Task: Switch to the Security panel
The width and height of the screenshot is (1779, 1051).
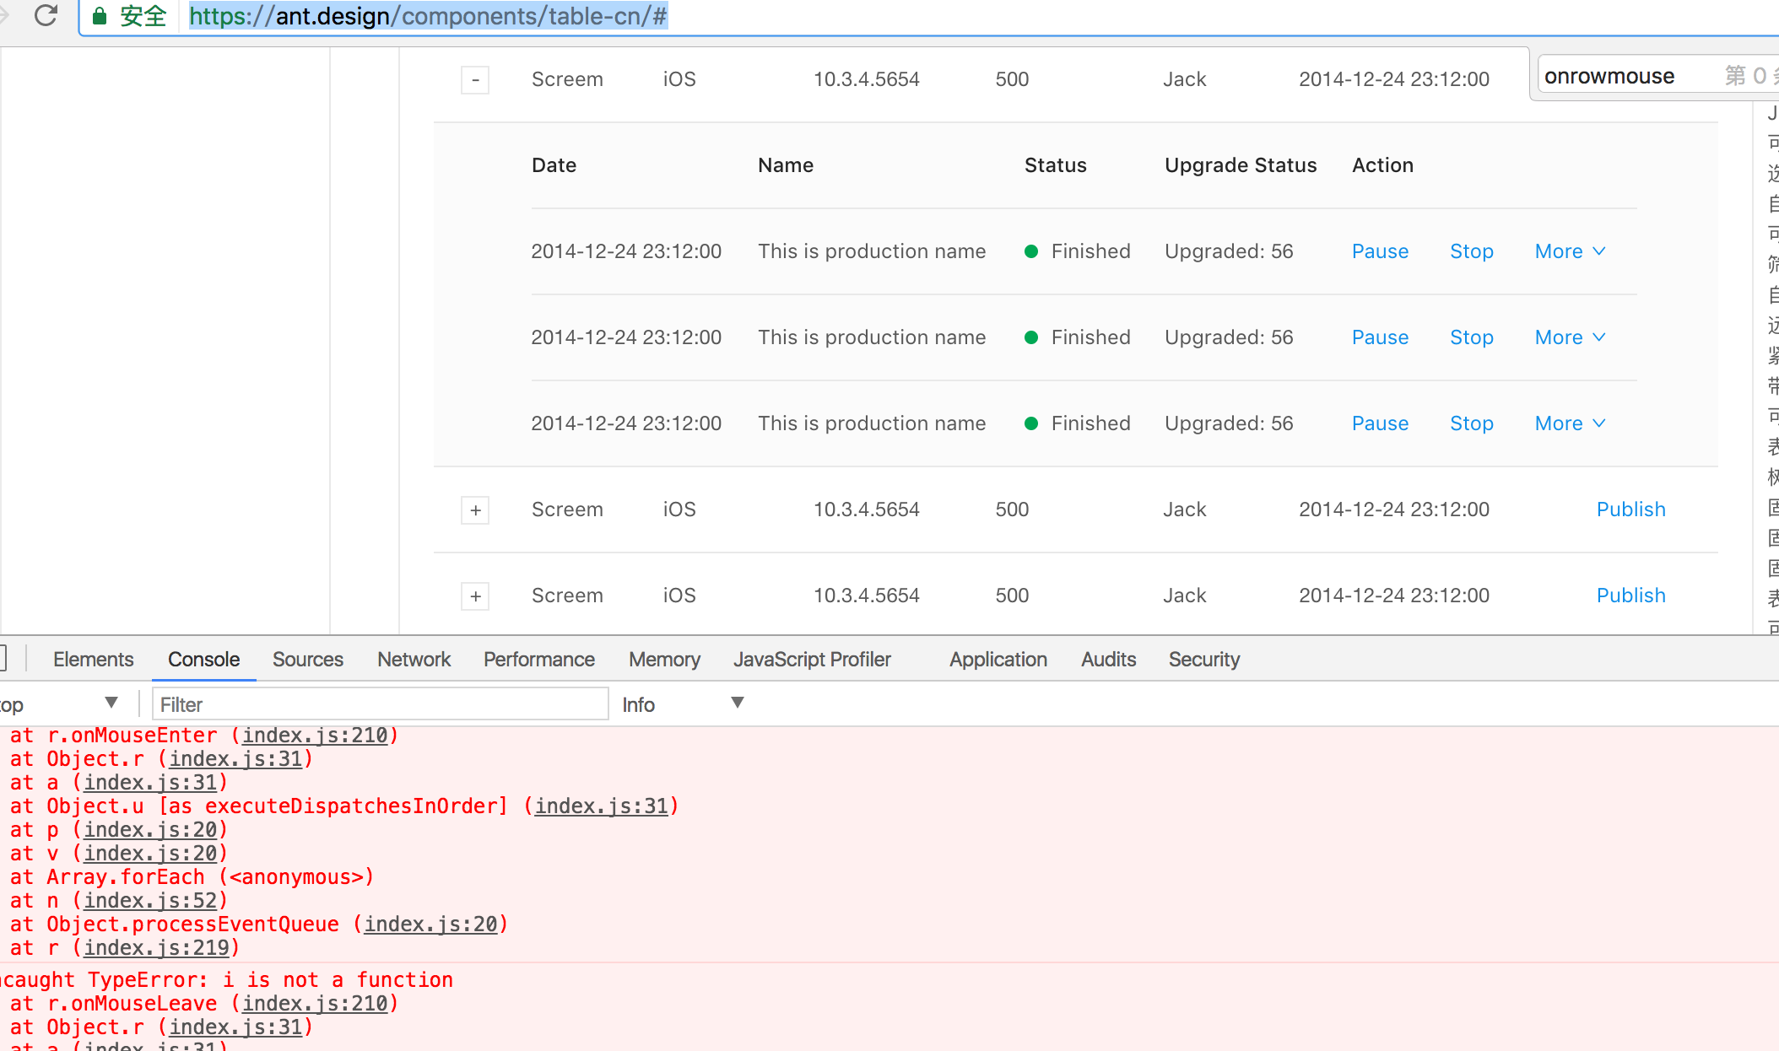Action: pyautogui.click(x=1203, y=659)
